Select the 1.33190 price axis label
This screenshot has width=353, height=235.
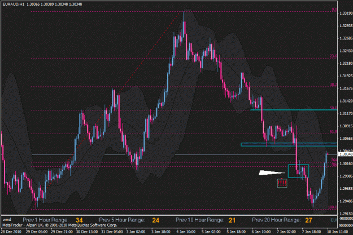(x=346, y=14)
